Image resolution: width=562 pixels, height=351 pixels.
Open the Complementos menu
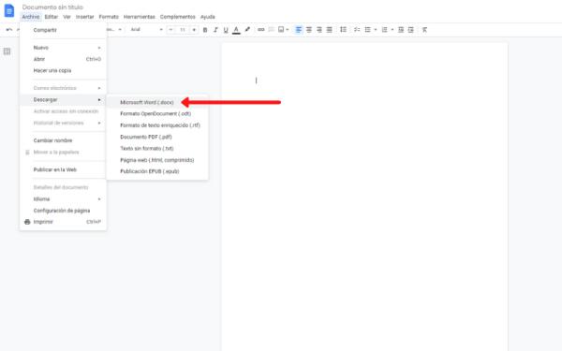click(177, 17)
